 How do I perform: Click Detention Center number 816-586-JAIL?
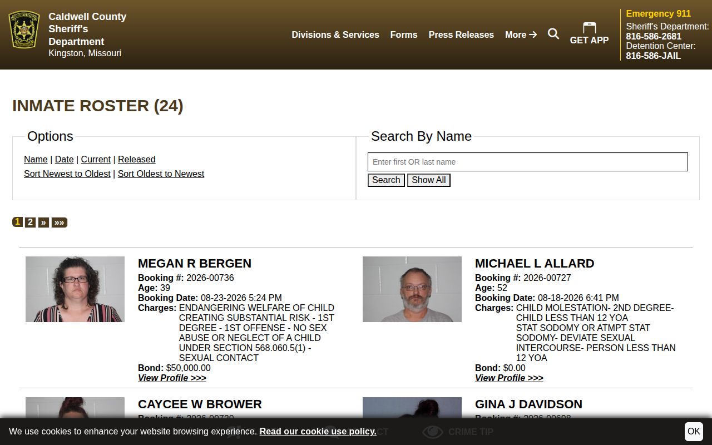653,56
